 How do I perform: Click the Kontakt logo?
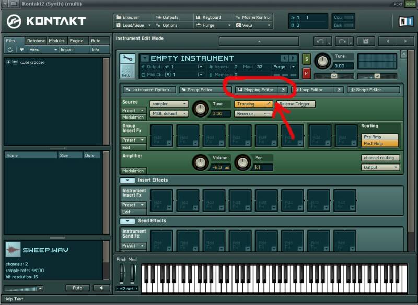coord(47,21)
